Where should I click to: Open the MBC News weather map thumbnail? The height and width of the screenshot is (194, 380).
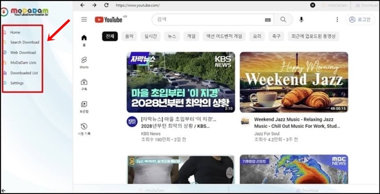point(294,169)
